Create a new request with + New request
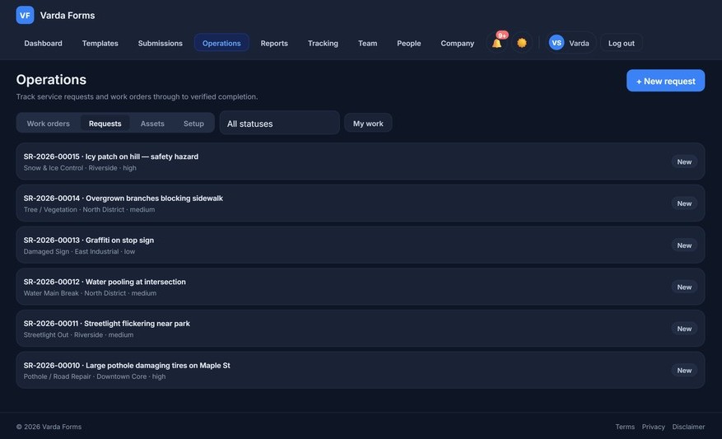The image size is (722, 439). 665,81
